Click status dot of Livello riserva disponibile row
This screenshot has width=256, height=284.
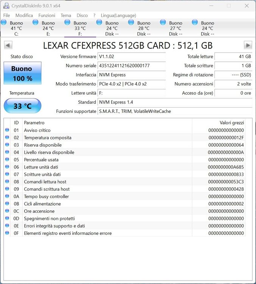point(7,152)
